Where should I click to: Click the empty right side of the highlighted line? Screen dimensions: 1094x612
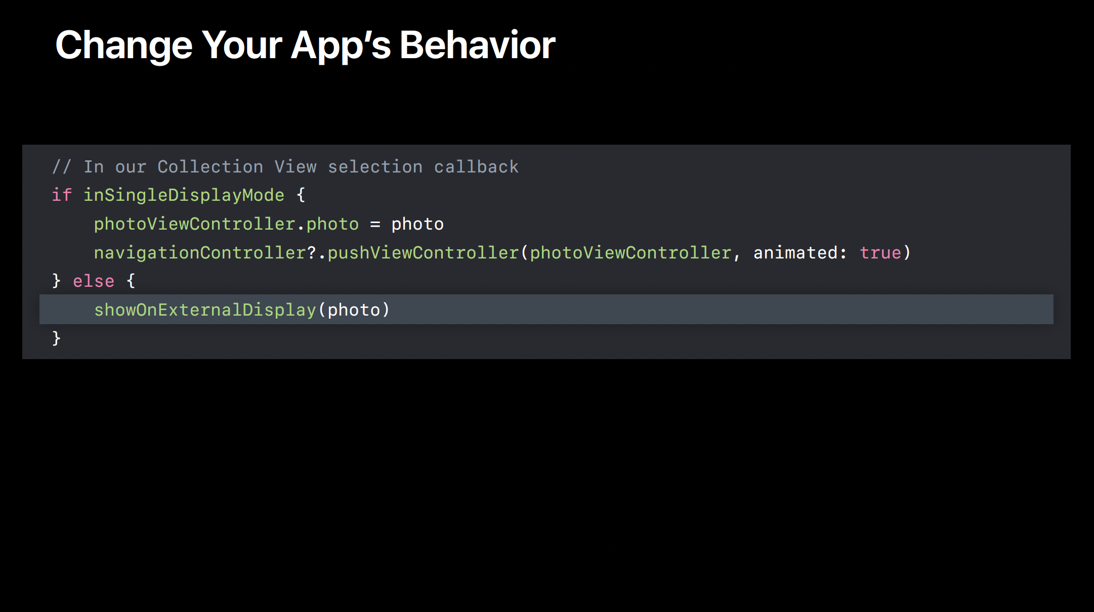click(759, 310)
